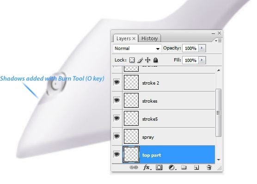This screenshot has height=184, width=257.
Task: Delete layer with trash icon
Action: coord(209,167)
